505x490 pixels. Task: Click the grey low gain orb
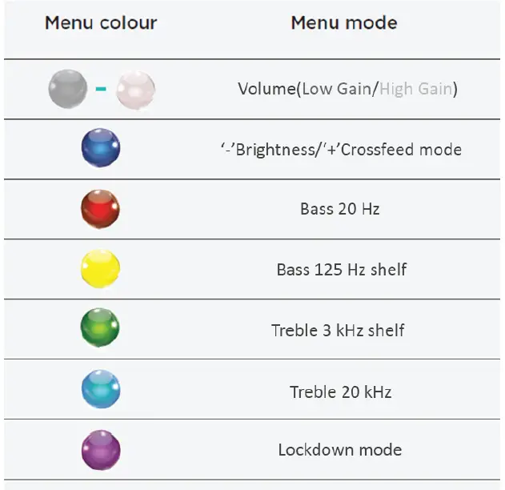click(x=66, y=89)
